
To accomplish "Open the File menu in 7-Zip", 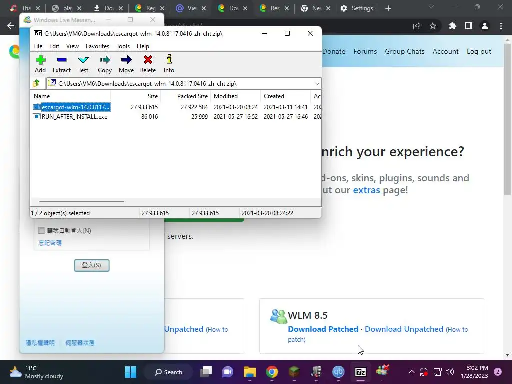I will (x=38, y=46).
